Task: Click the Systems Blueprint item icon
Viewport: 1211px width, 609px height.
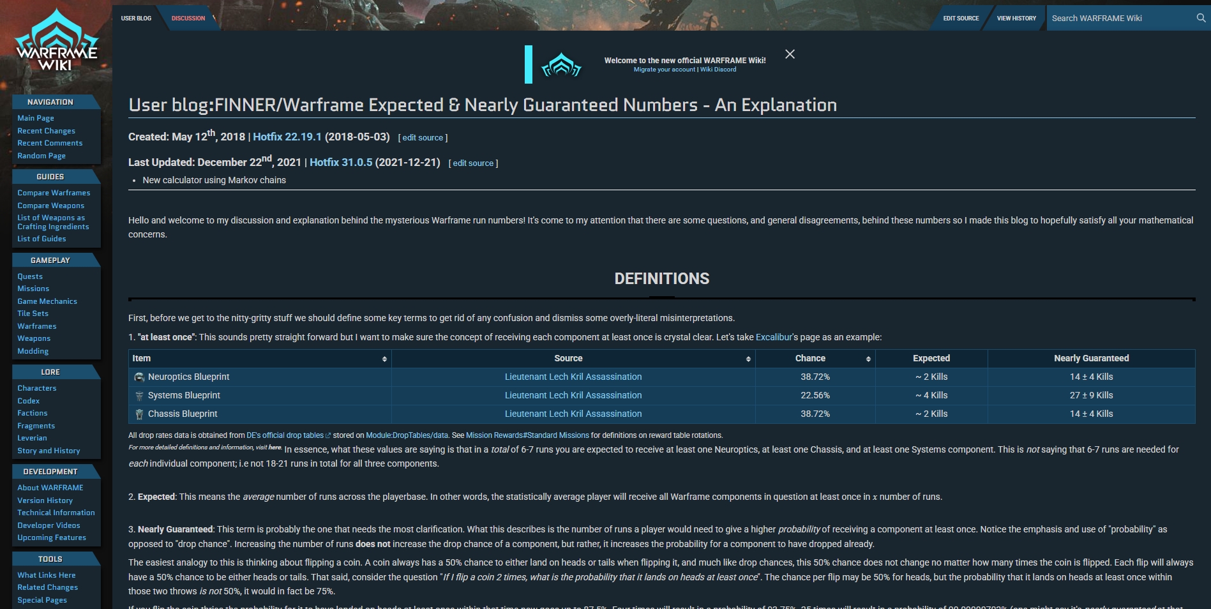Action: [x=139, y=396]
